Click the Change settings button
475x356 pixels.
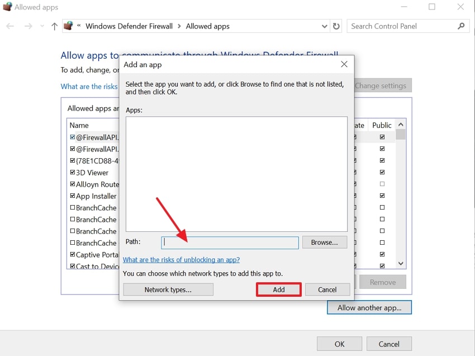tap(383, 86)
